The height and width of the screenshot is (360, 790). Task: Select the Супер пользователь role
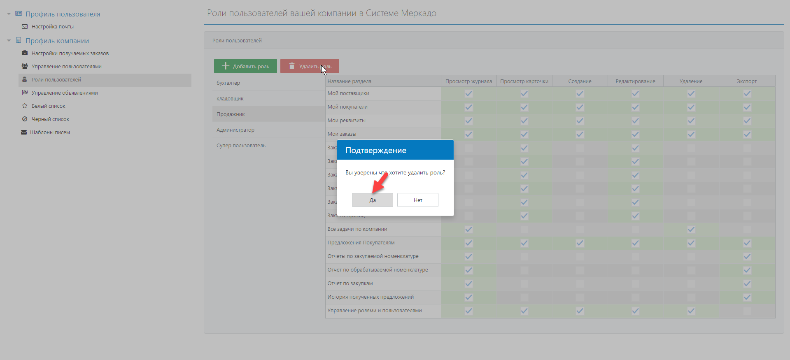pos(241,146)
